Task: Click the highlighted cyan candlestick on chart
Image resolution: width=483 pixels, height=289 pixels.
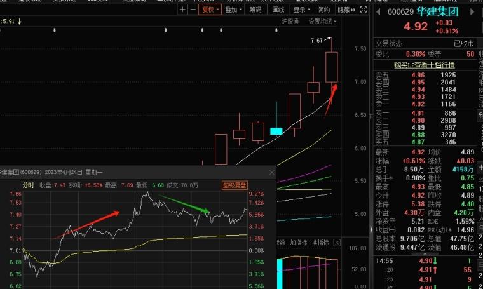Action: [x=276, y=131]
